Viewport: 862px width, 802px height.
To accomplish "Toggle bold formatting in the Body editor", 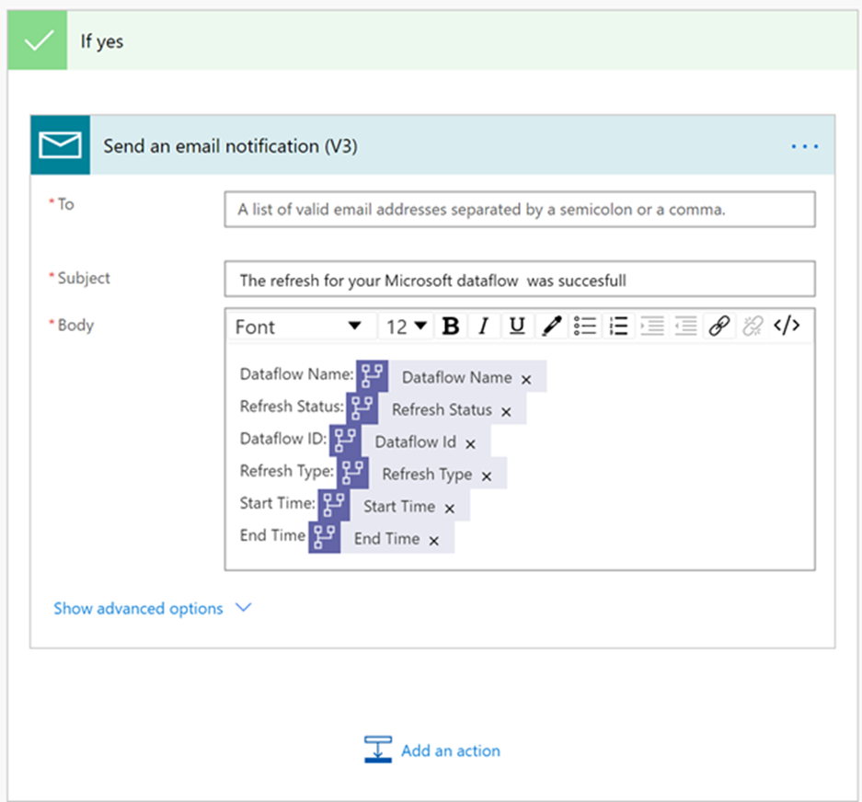I will tap(450, 326).
